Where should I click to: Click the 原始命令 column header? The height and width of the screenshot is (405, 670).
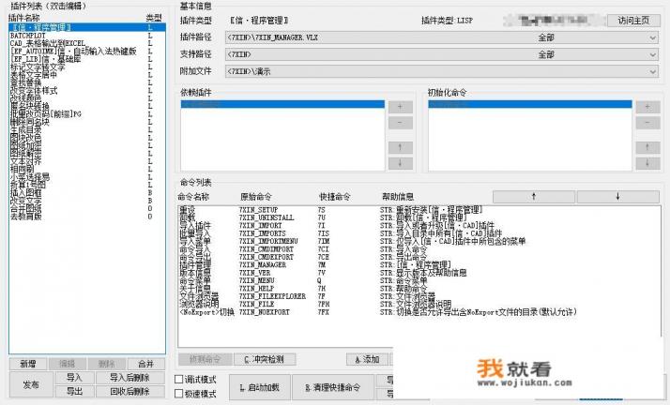(x=256, y=197)
